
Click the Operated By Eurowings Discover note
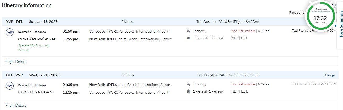coord(34,47)
